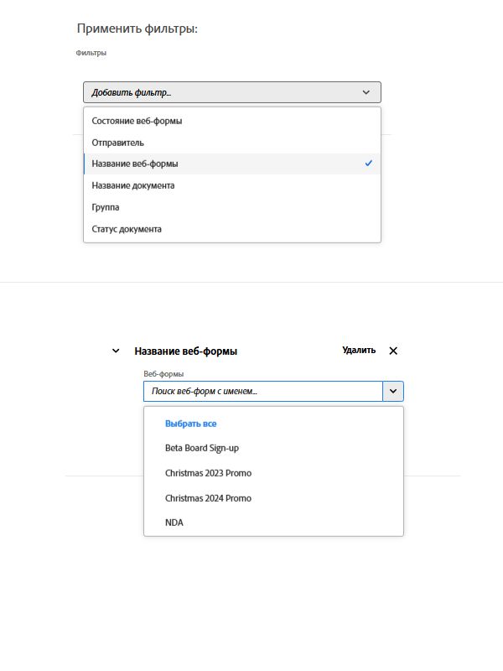Select Christmas 2023 Promo web form
The height and width of the screenshot is (671, 503).
click(x=208, y=473)
